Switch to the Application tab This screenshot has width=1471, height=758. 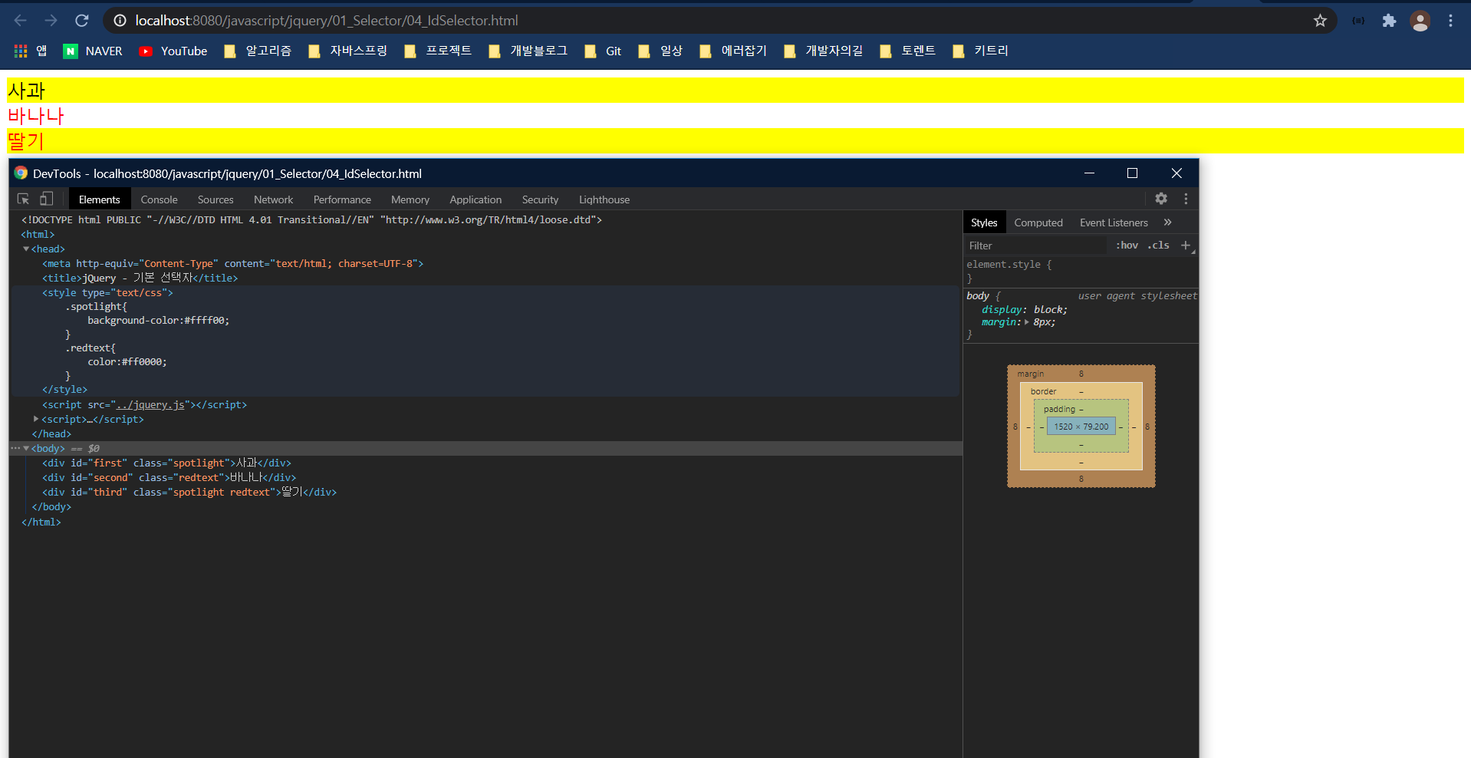click(476, 199)
